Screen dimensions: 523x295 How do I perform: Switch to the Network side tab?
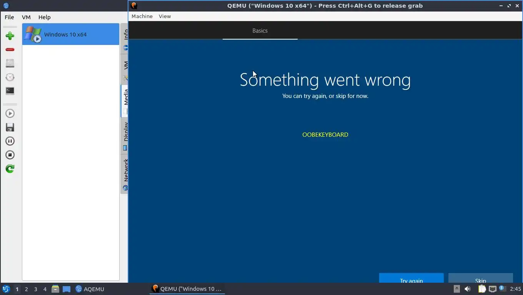[125, 174]
